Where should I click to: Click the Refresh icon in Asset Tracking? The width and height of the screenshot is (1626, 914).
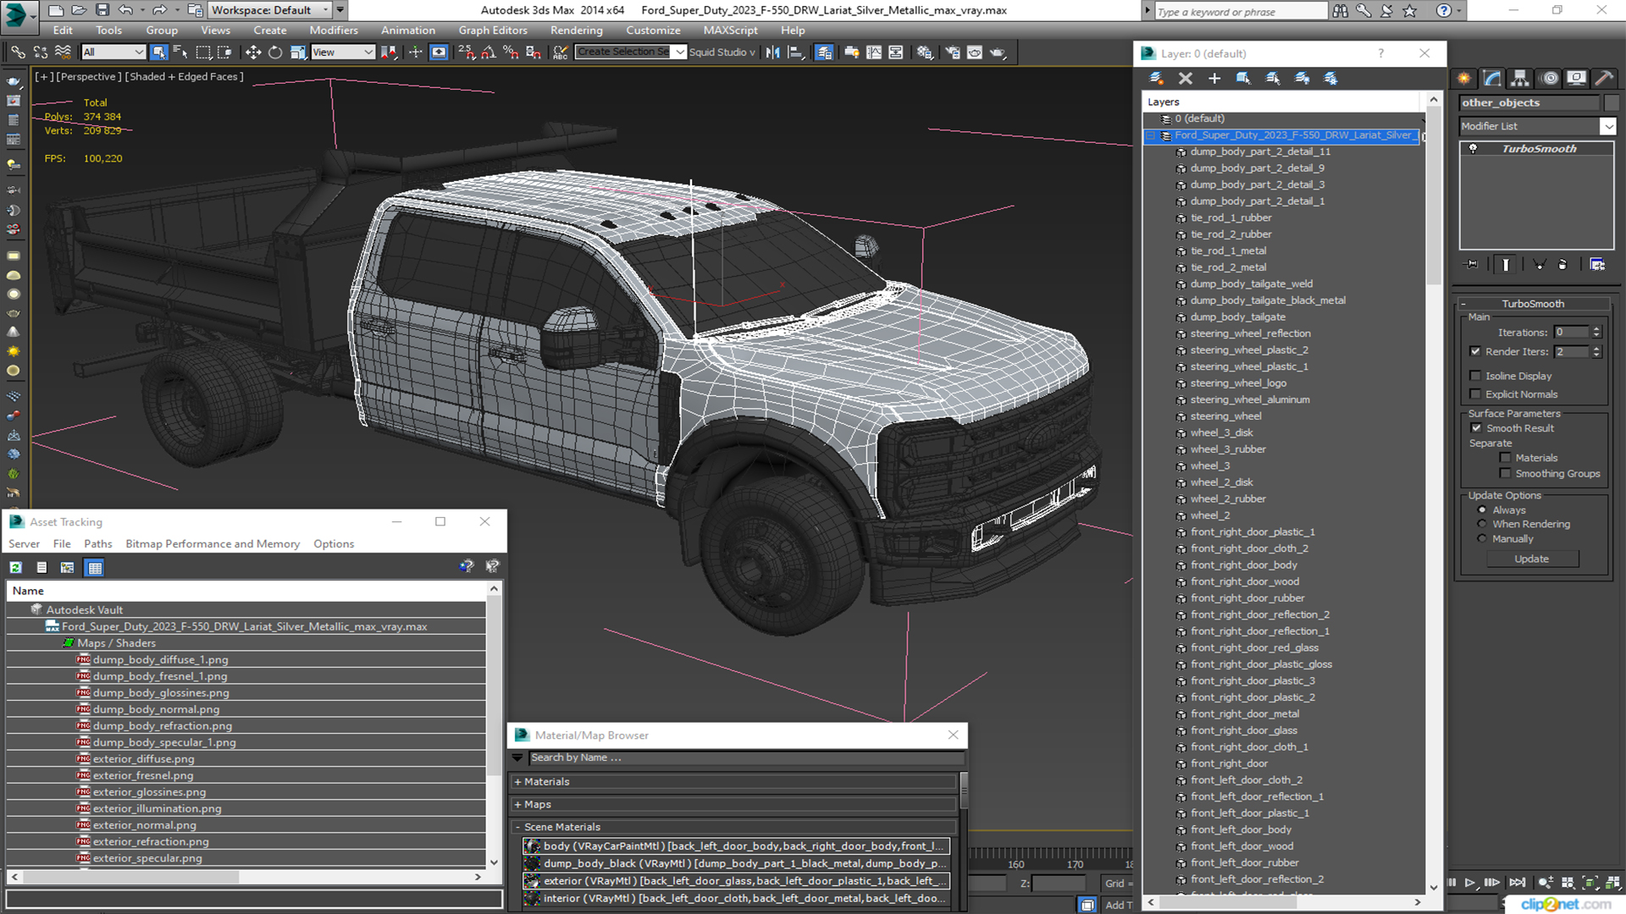point(16,568)
